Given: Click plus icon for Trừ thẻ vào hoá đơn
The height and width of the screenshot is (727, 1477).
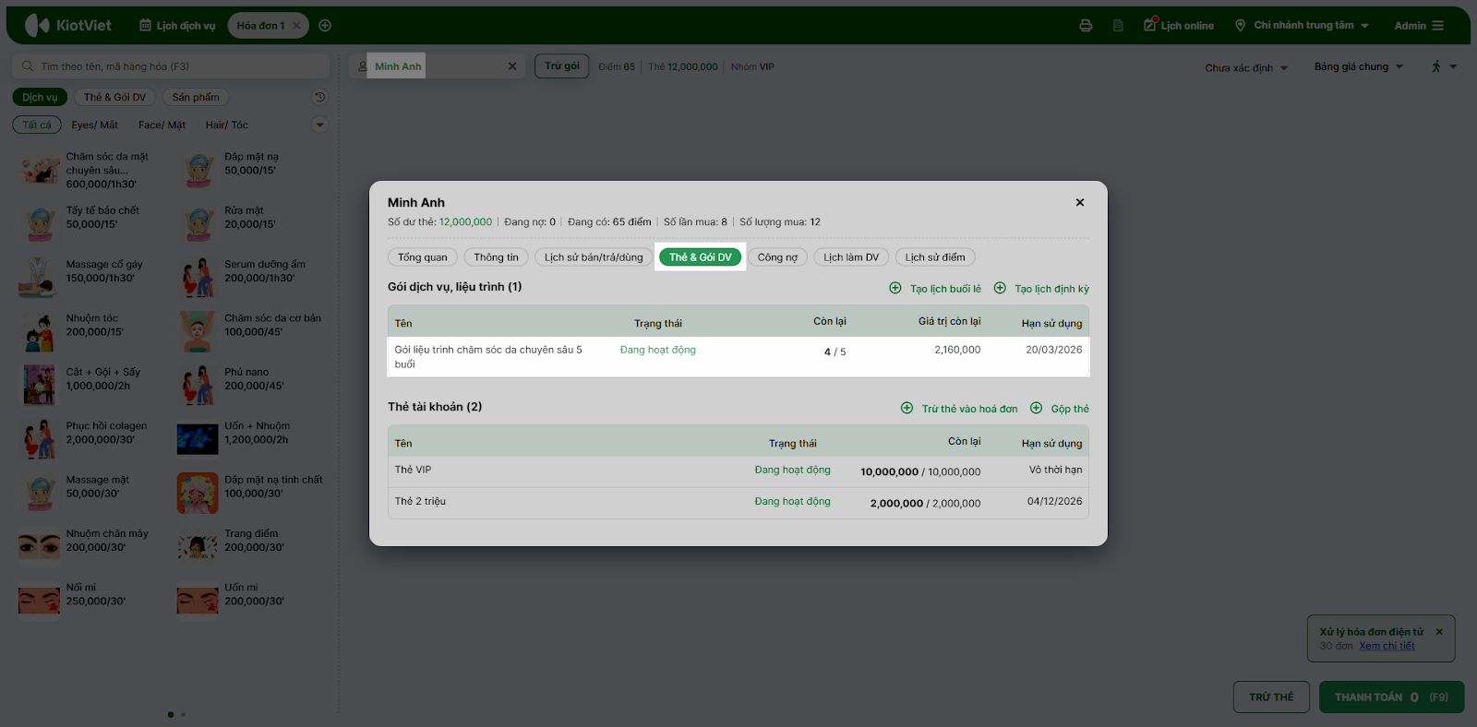Looking at the screenshot, I should [x=907, y=408].
